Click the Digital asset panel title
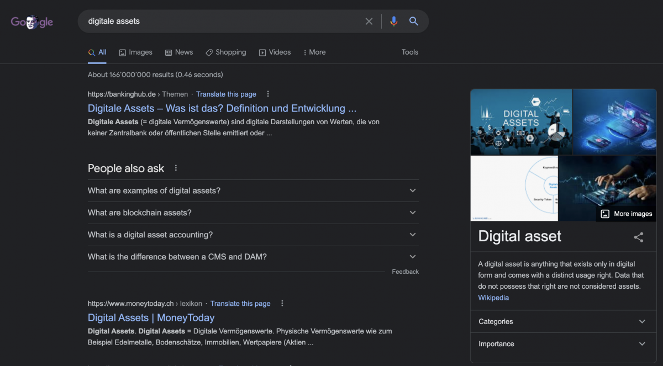 [x=519, y=236]
